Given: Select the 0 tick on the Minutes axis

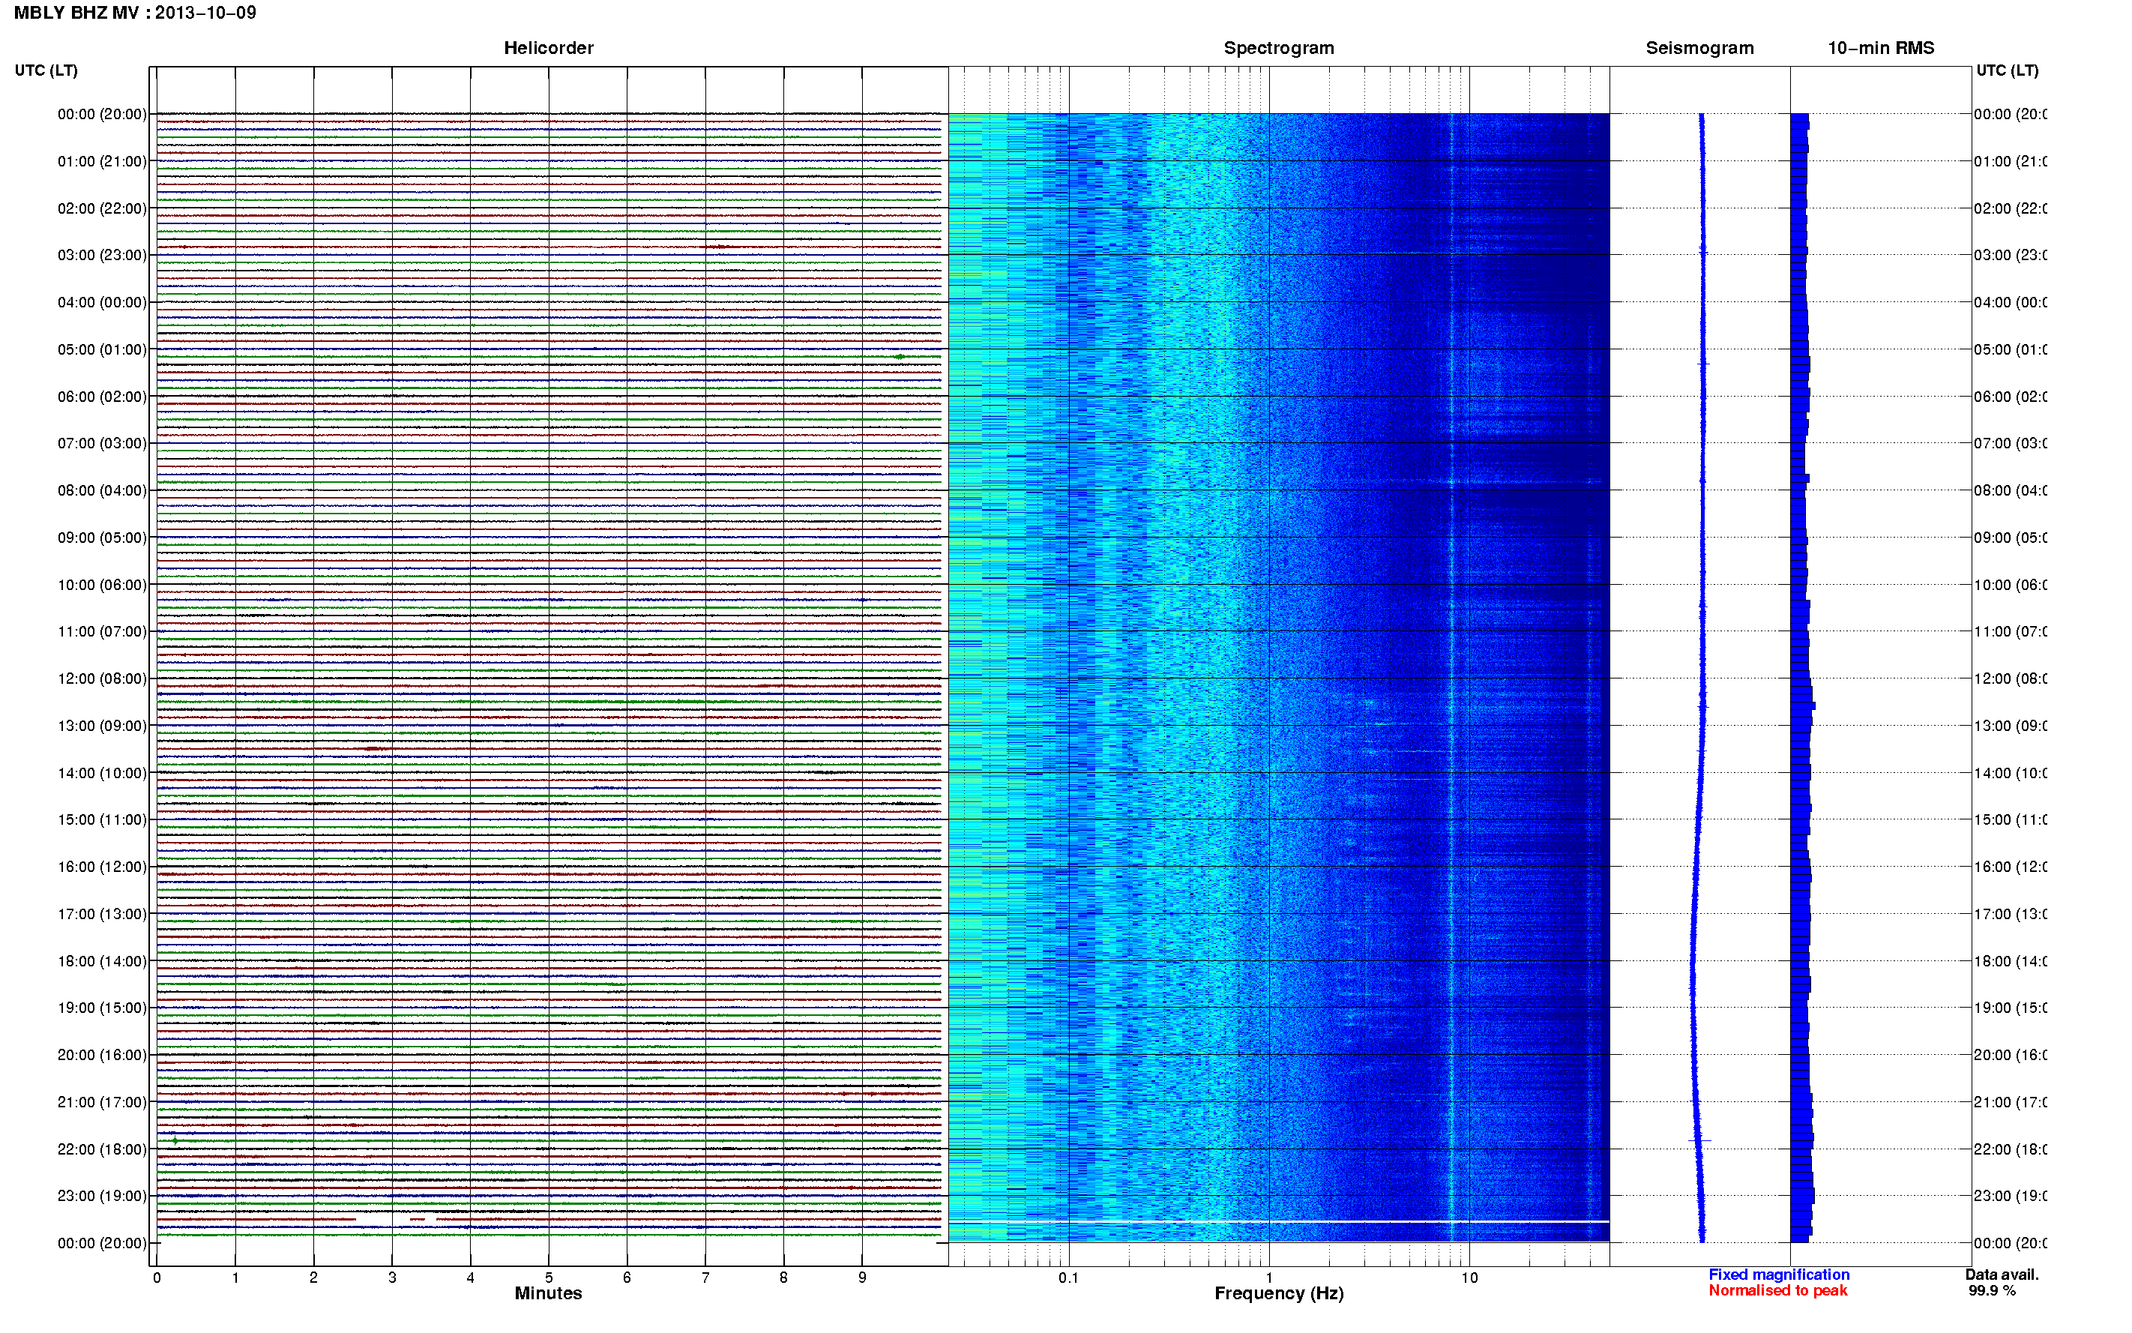Looking at the screenshot, I should tap(157, 1278).
